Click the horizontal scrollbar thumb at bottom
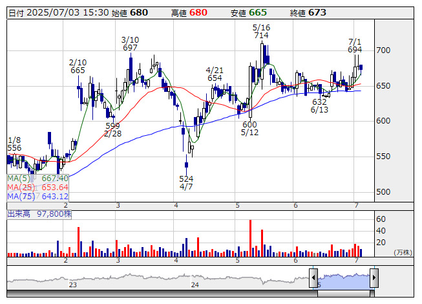422x304 pixels. click(x=344, y=294)
